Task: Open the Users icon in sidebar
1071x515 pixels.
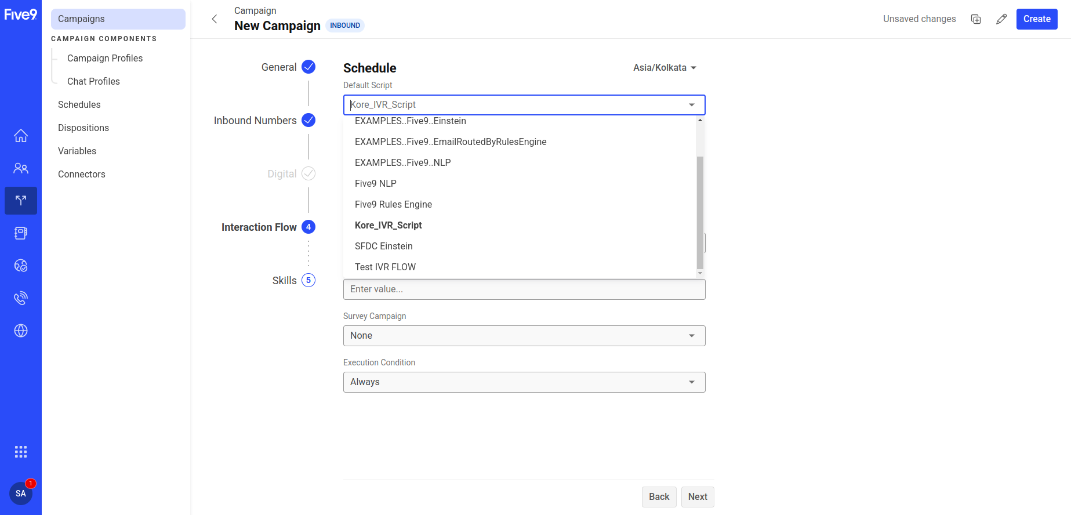Action: [21, 168]
